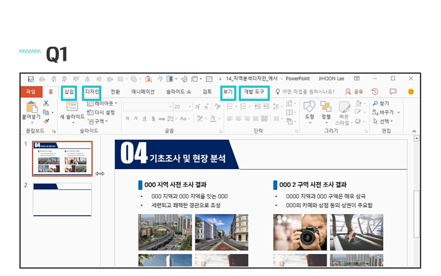Click the 바꾸기 replace button
This screenshot has width=441, height=276.
click(x=383, y=113)
